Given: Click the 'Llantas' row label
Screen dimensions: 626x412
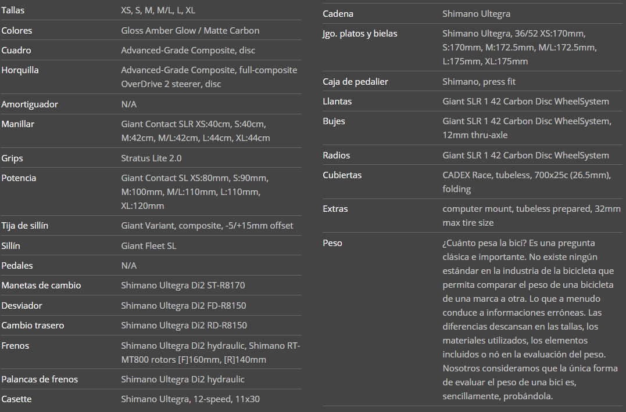Looking at the screenshot, I should (337, 102).
